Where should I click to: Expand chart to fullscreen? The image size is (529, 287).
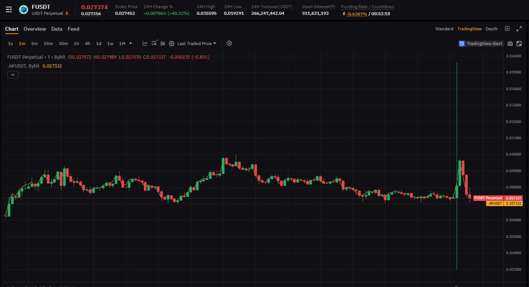(519, 29)
